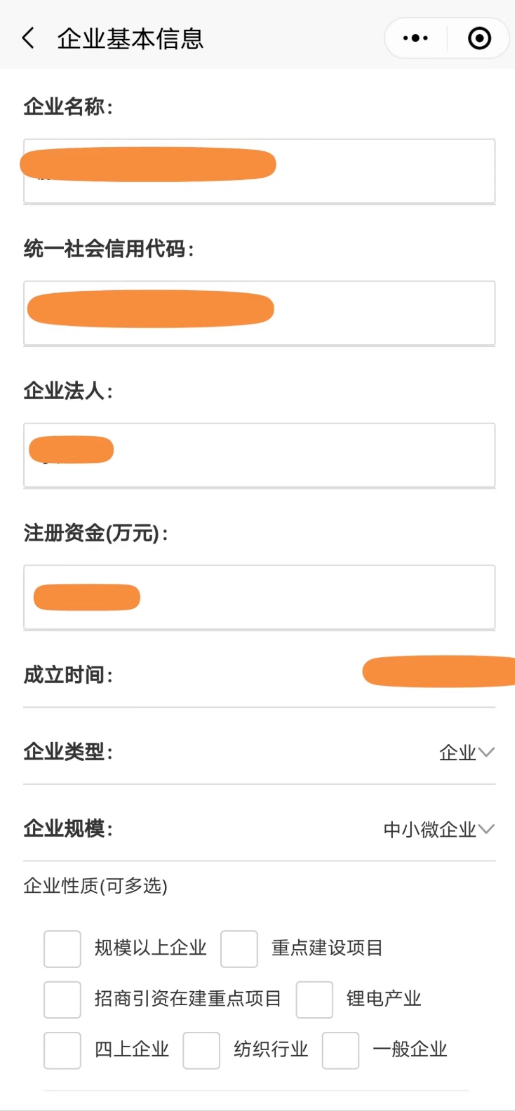Image resolution: width=515 pixels, height=1111 pixels.
Task: Check the 规模以上企业 checkbox
Action: coord(62,949)
